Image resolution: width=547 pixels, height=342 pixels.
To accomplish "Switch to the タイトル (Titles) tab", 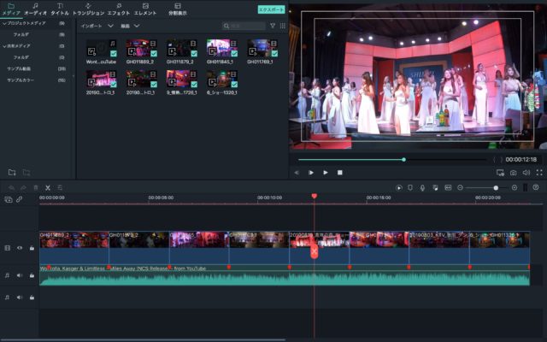I will pos(60,9).
